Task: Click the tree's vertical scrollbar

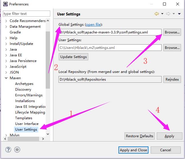Action: tap(48, 60)
